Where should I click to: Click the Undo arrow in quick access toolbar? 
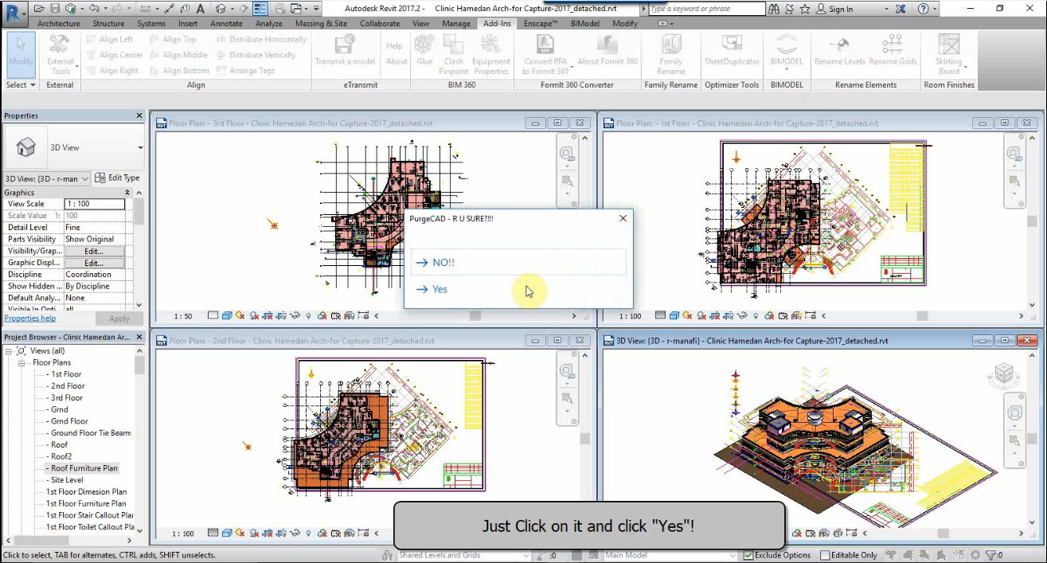(95, 9)
